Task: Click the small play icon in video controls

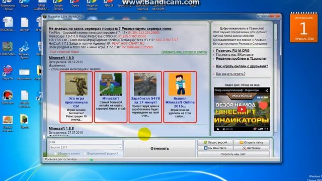Action: click(x=218, y=129)
